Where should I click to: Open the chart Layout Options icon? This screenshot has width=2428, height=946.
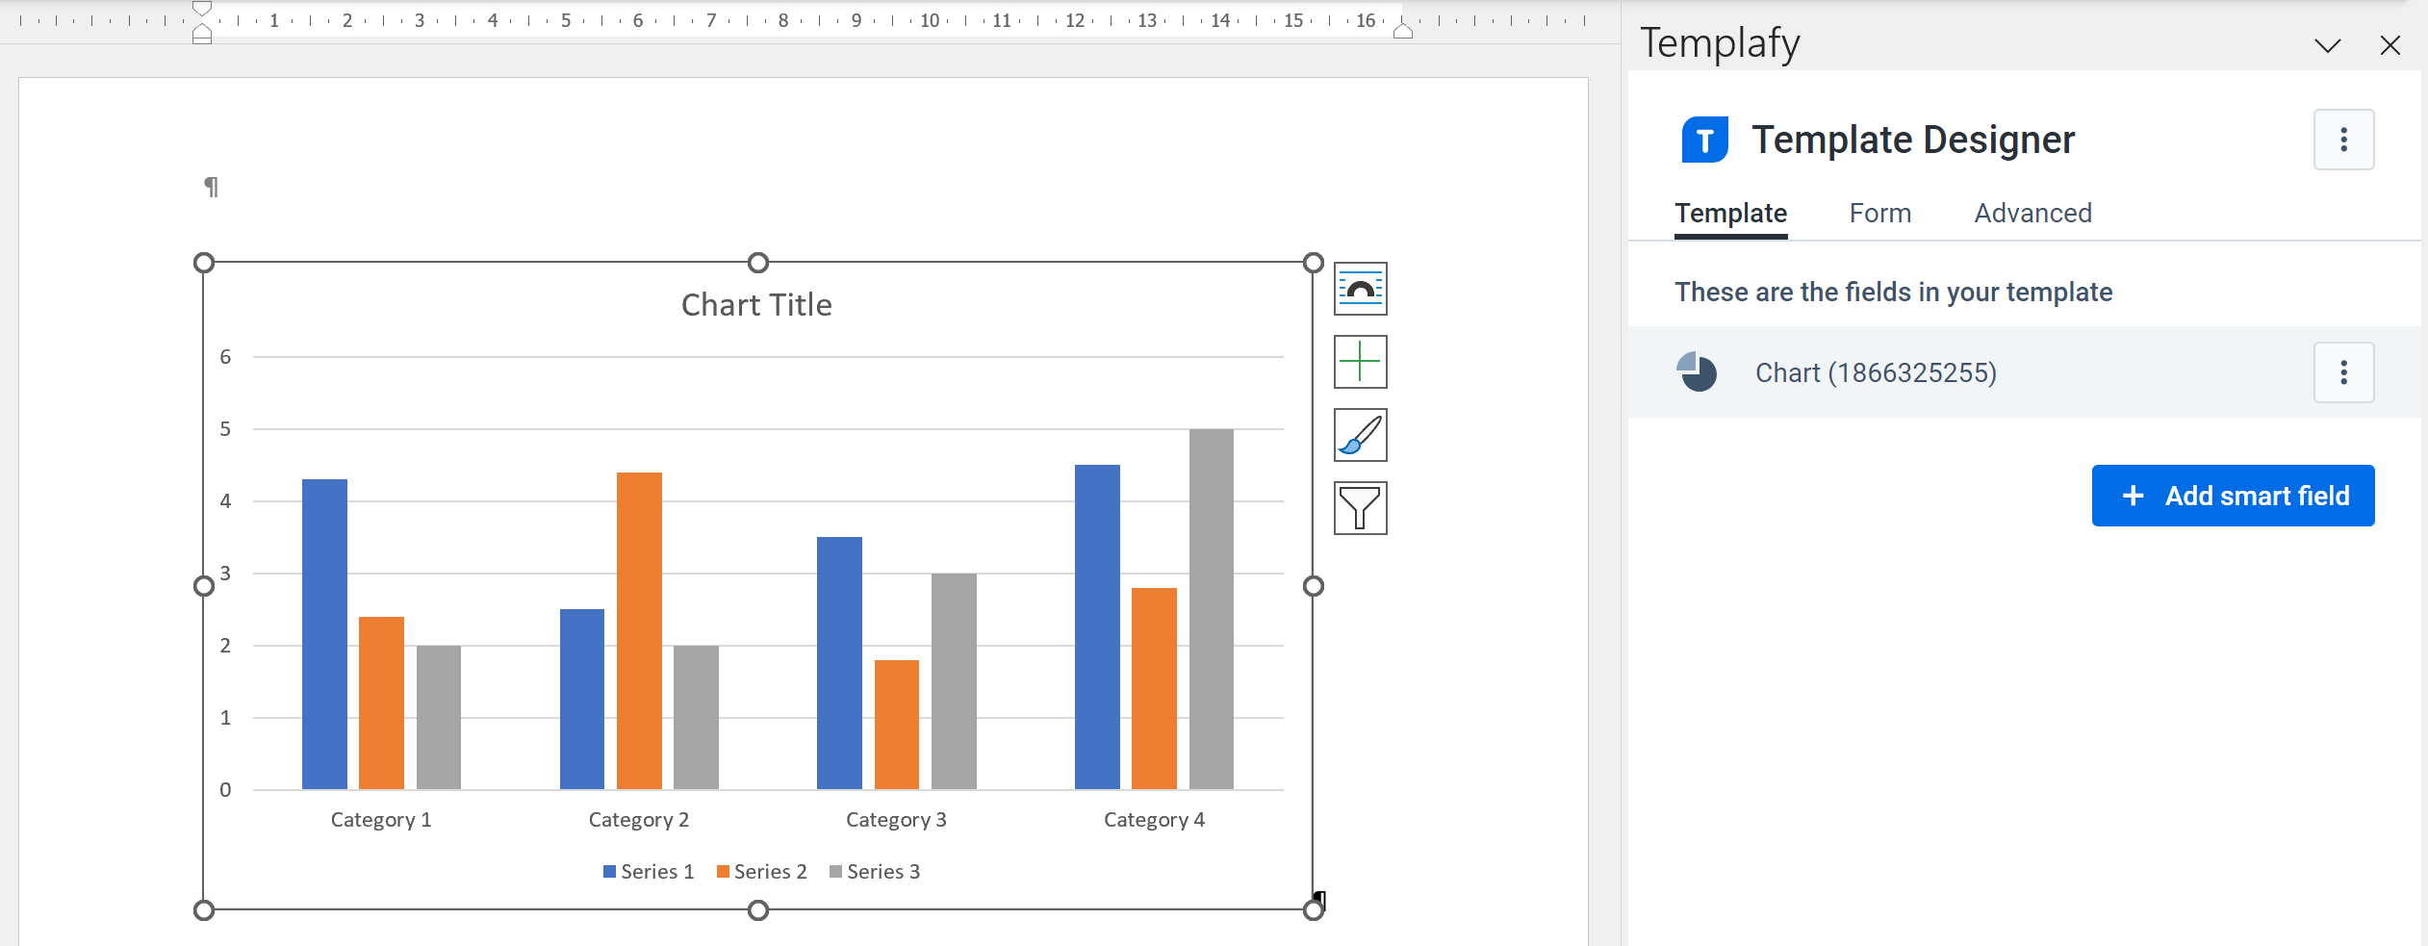click(1359, 288)
